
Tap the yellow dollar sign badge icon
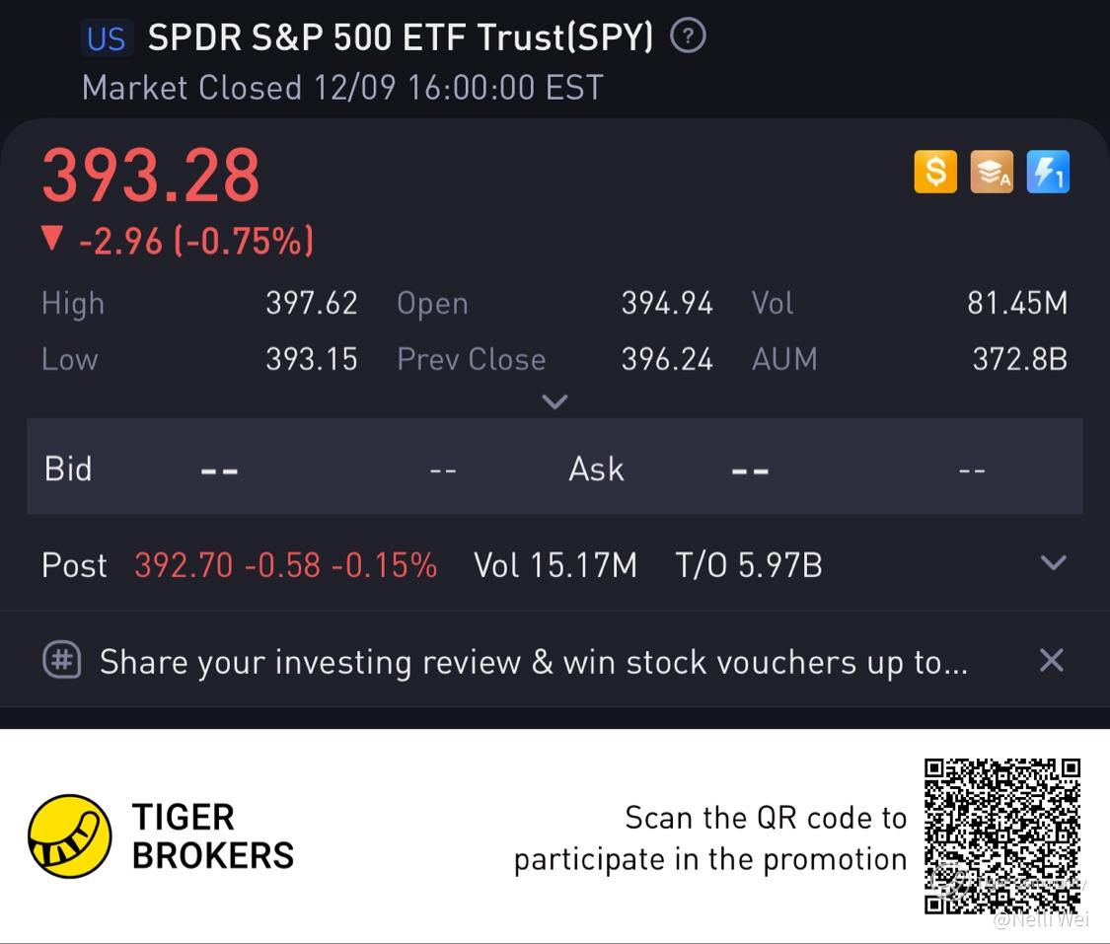click(x=935, y=172)
